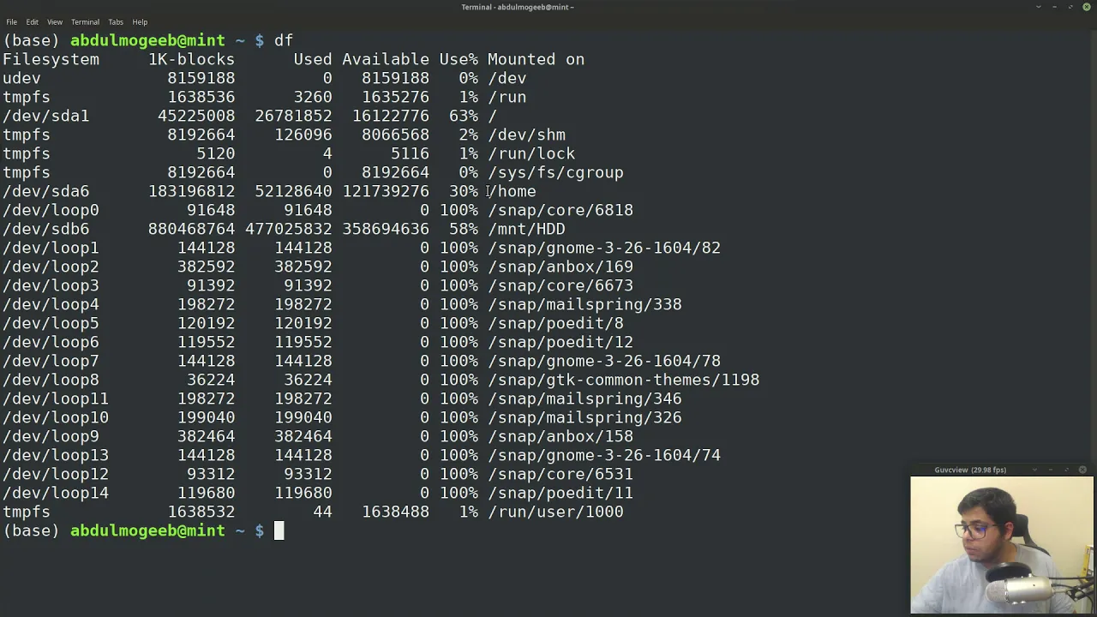Click the terminal prompt cursor block

279,530
